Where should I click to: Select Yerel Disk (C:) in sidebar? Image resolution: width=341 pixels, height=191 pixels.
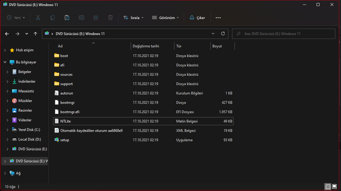point(29,130)
